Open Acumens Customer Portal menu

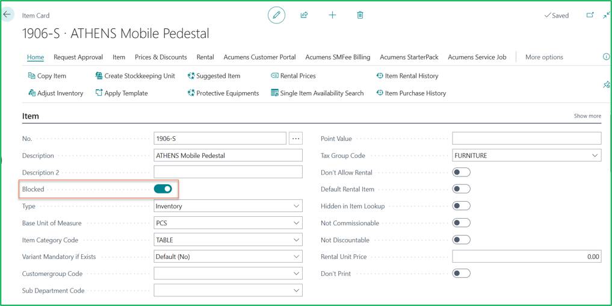pos(259,57)
